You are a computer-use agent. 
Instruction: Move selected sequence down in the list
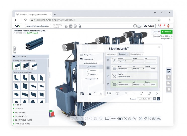click(101, 93)
